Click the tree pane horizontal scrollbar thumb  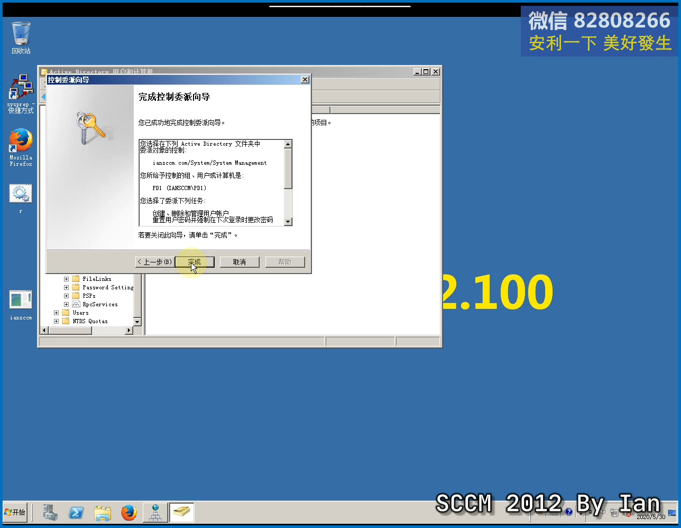click(x=70, y=330)
